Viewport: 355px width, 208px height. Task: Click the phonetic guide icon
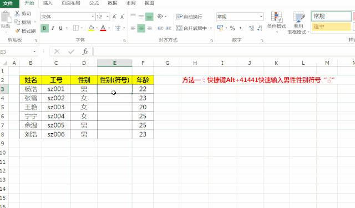pos(118,28)
